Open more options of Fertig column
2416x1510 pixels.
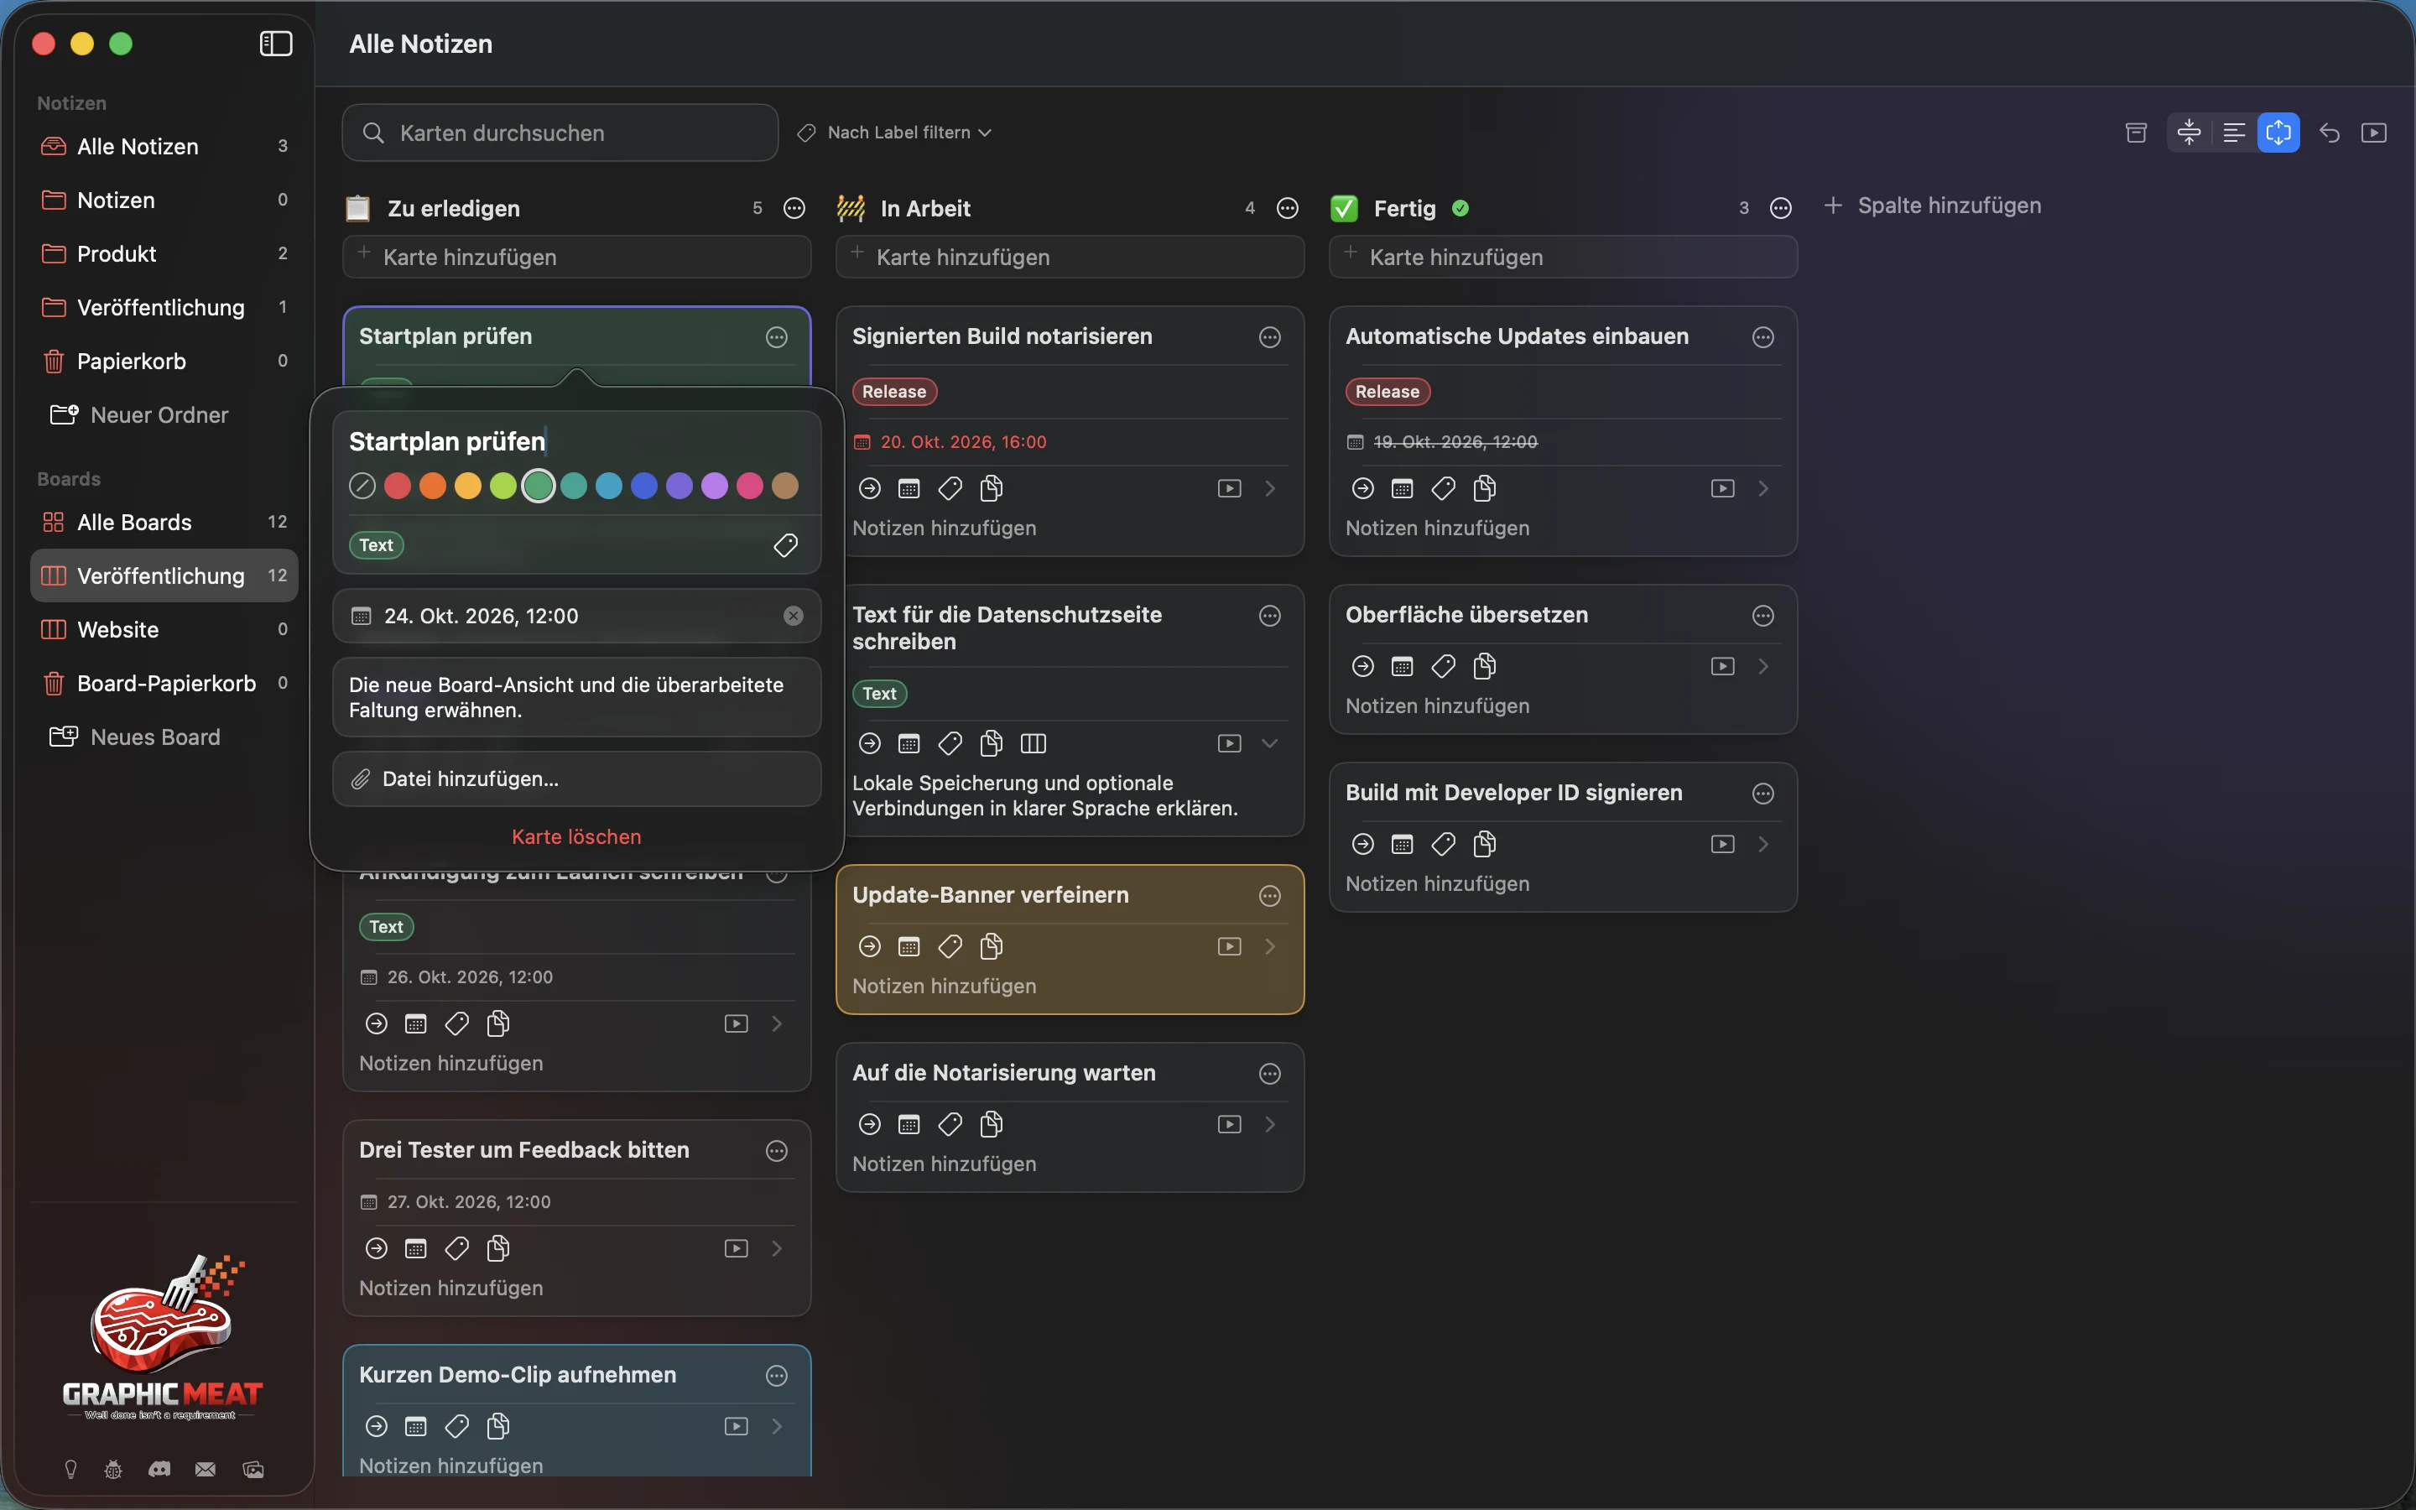point(1781,209)
